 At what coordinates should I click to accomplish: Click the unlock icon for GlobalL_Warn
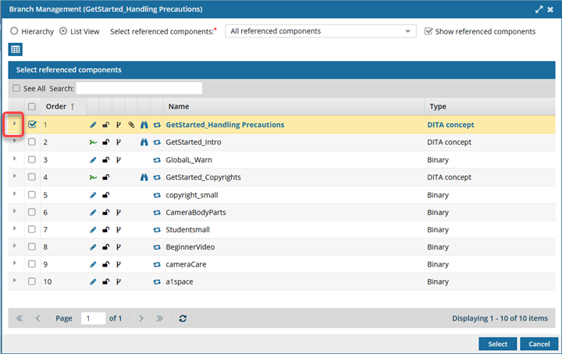(106, 160)
